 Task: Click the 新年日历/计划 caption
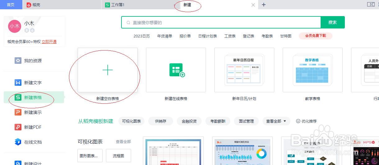click(244, 99)
